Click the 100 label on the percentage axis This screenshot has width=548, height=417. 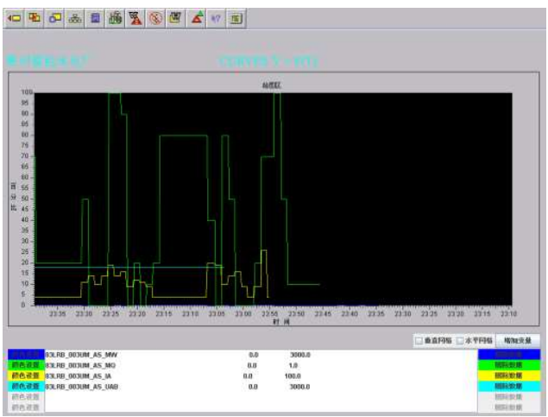pos(27,92)
